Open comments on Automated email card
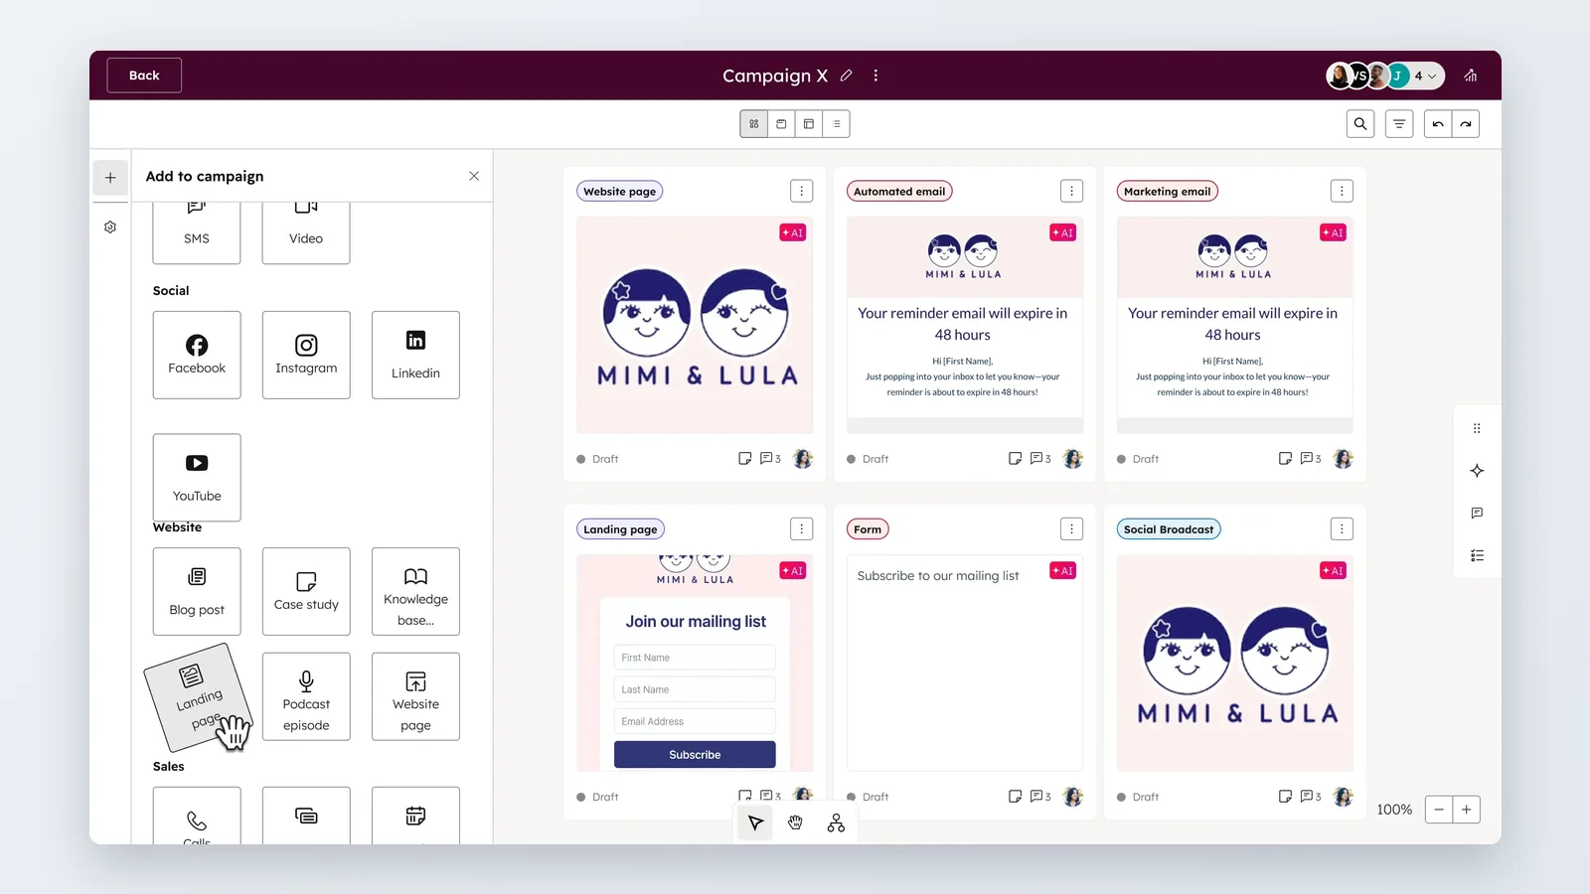The image size is (1590, 894). pyautogui.click(x=1040, y=459)
